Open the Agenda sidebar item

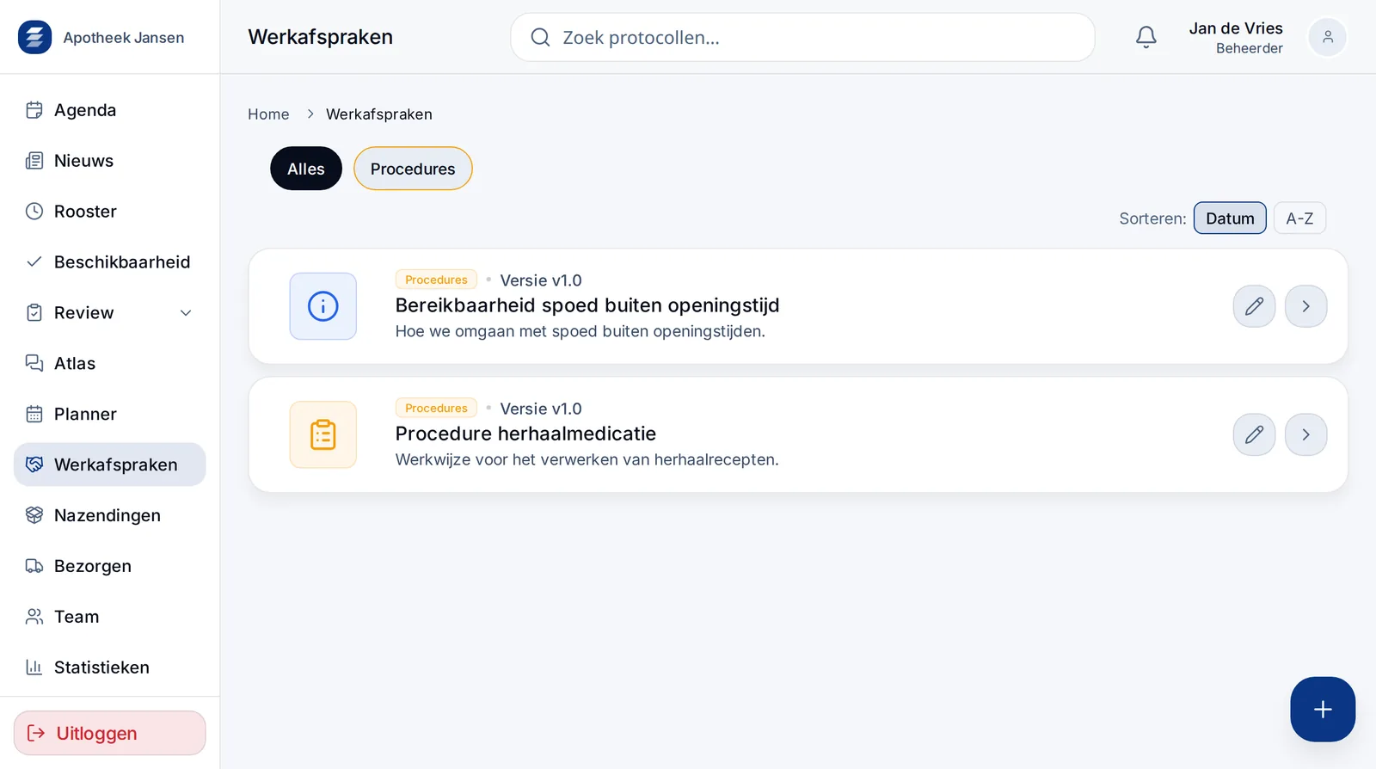coord(109,110)
